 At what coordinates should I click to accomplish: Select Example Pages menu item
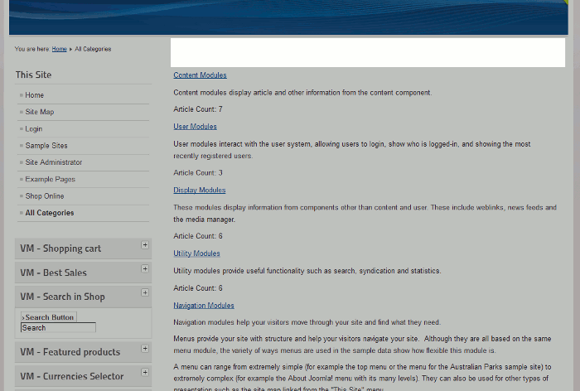pos(51,179)
